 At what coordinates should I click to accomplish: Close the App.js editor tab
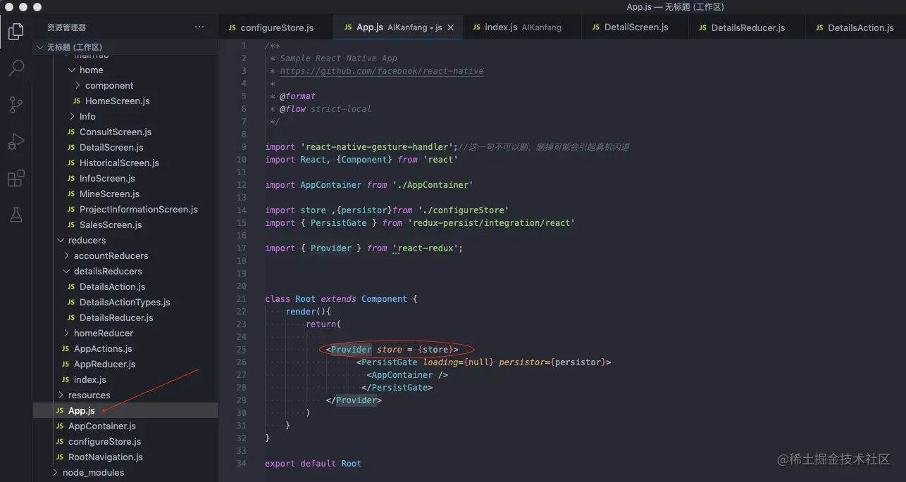click(451, 27)
